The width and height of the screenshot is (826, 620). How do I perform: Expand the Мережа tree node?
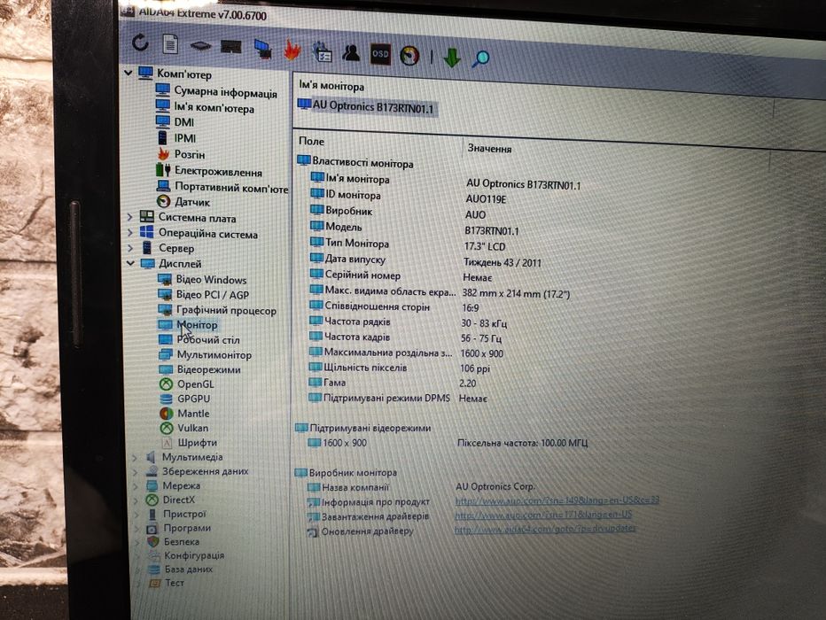(136, 485)
